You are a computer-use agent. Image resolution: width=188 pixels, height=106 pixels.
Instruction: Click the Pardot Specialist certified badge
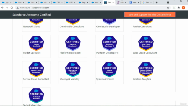(x=36, y=43)
